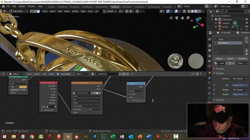
Task: Add a material slot with plus button
Action: pos(246,38)
